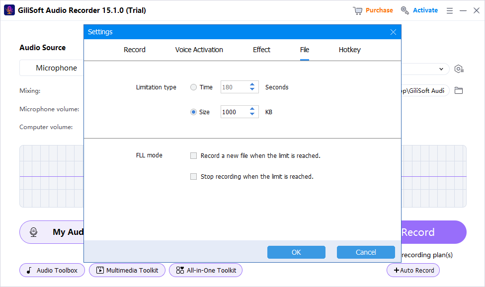Viewport: 485px width, 287px height.
Task: Enable Record a new file when limit reached
Action: pyautogui.click(x=193, y=156)
